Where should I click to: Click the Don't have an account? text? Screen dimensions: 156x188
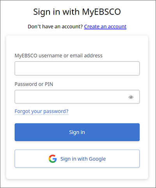click(x=55, y=27)
